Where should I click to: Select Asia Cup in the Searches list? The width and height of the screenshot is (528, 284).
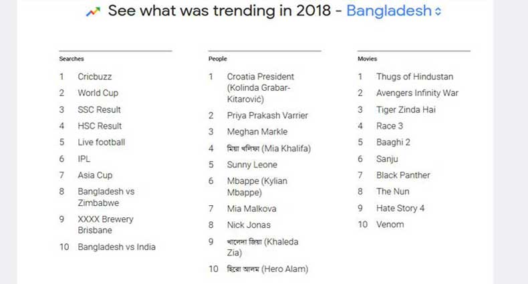[x=95, y=175]
